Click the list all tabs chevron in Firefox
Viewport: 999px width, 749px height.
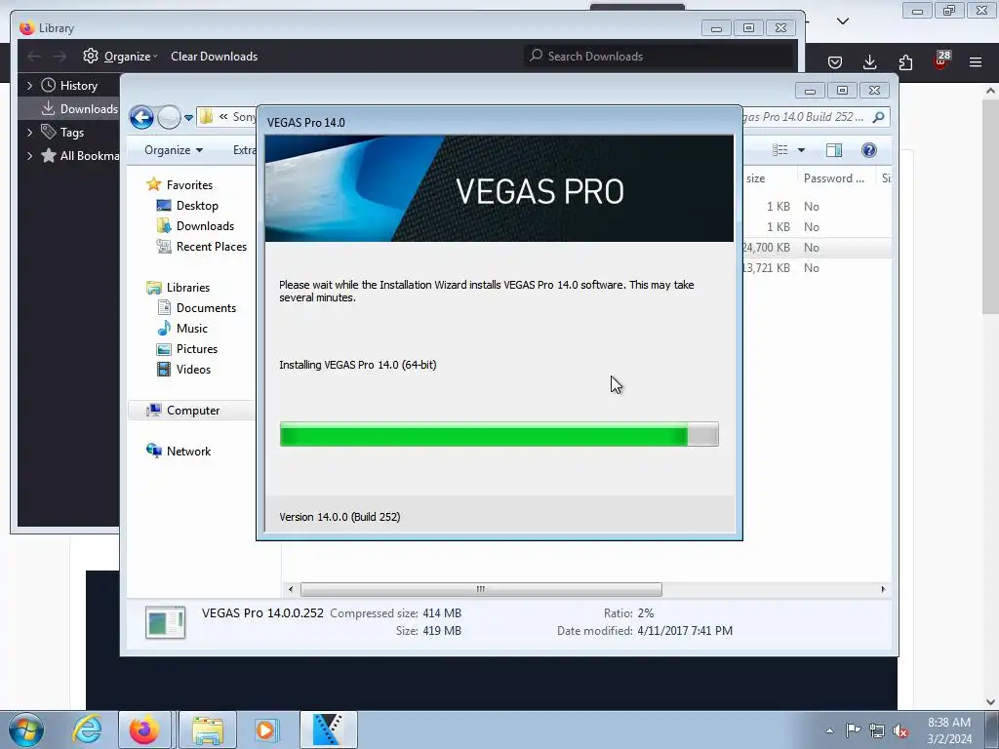843,21
